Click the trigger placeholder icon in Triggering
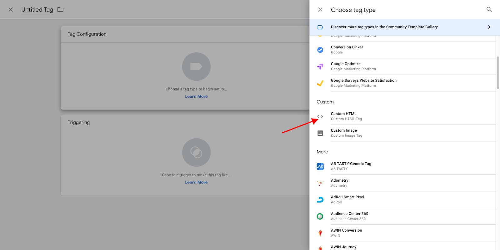The height and width of the screenshot is (250, 500). click(x=196, y=152)
